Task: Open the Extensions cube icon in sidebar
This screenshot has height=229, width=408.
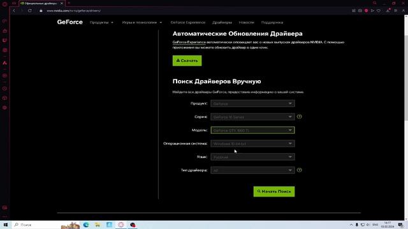Action: pos(4,98)
